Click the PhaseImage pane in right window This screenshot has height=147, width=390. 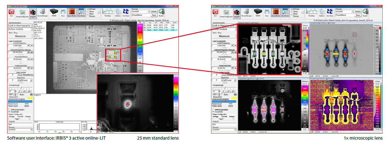342,105
